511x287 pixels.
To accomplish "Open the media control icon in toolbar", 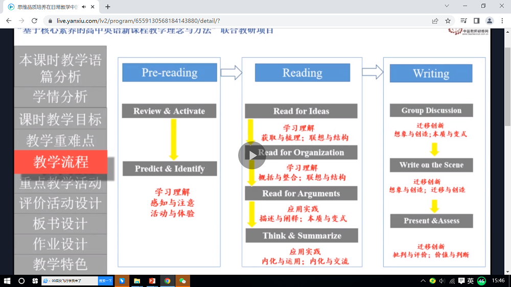I will pos(463,21).
